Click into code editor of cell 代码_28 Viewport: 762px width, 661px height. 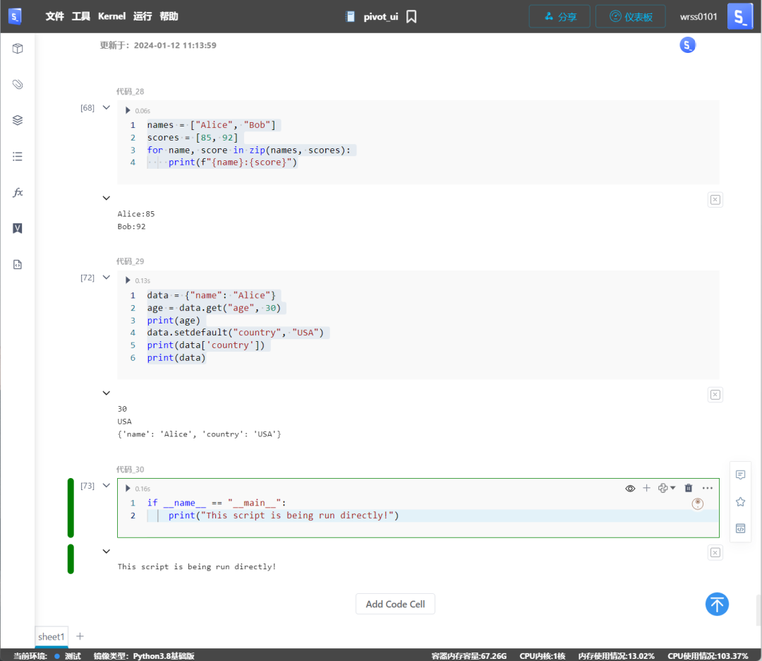tap(418, 144)
